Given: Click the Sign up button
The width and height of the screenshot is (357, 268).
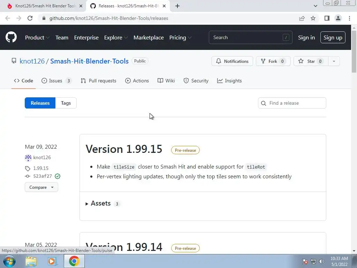Looking at the screenshot, I should [x=333, y=38].
